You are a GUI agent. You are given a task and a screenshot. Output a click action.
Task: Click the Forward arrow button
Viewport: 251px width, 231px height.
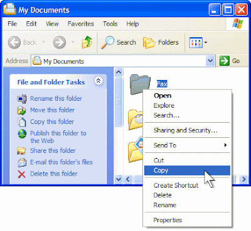click(60, 42)
